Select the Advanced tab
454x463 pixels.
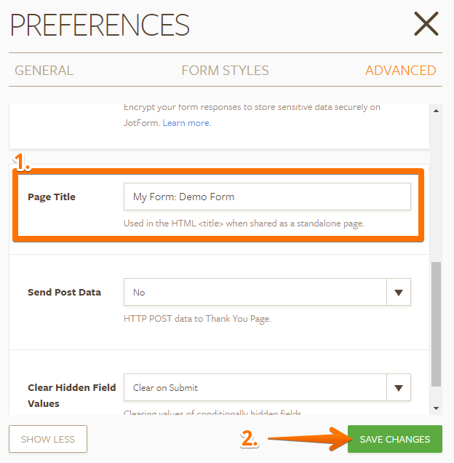[x=400, y=71]
